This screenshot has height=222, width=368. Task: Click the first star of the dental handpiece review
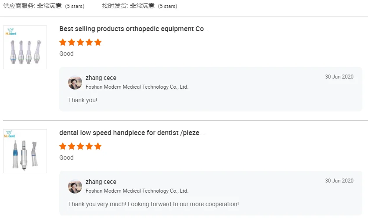(x=63, y=147)
